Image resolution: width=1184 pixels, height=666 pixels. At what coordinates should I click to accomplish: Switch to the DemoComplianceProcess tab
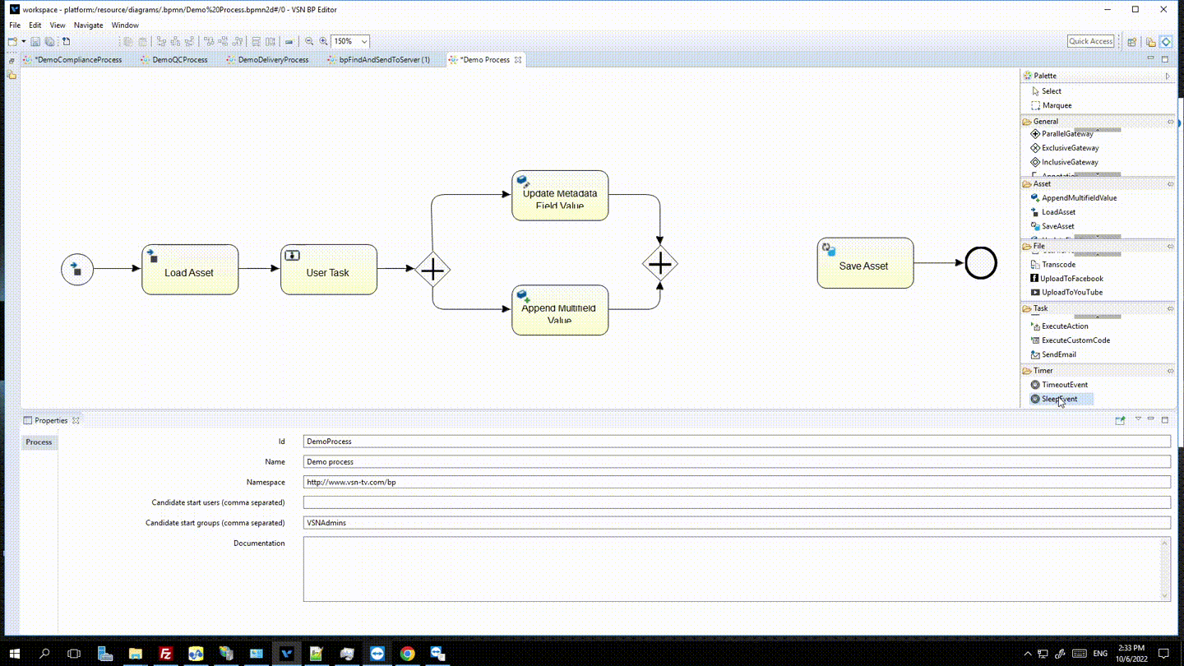pyautogui.click(x=74, y=60)
